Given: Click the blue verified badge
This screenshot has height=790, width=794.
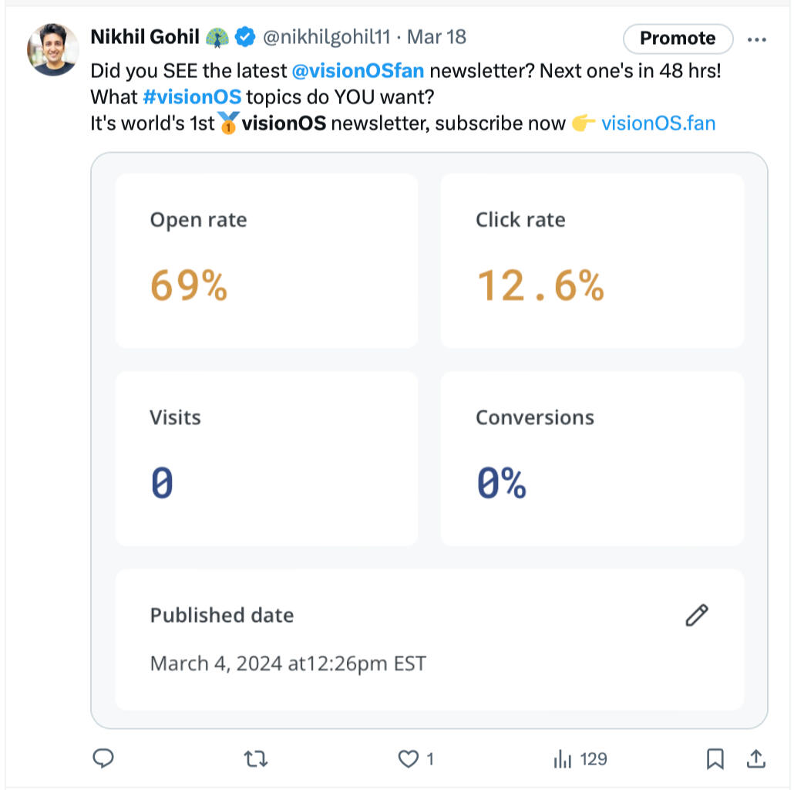Looking at the screenshot, I should [x=245, y=36].
